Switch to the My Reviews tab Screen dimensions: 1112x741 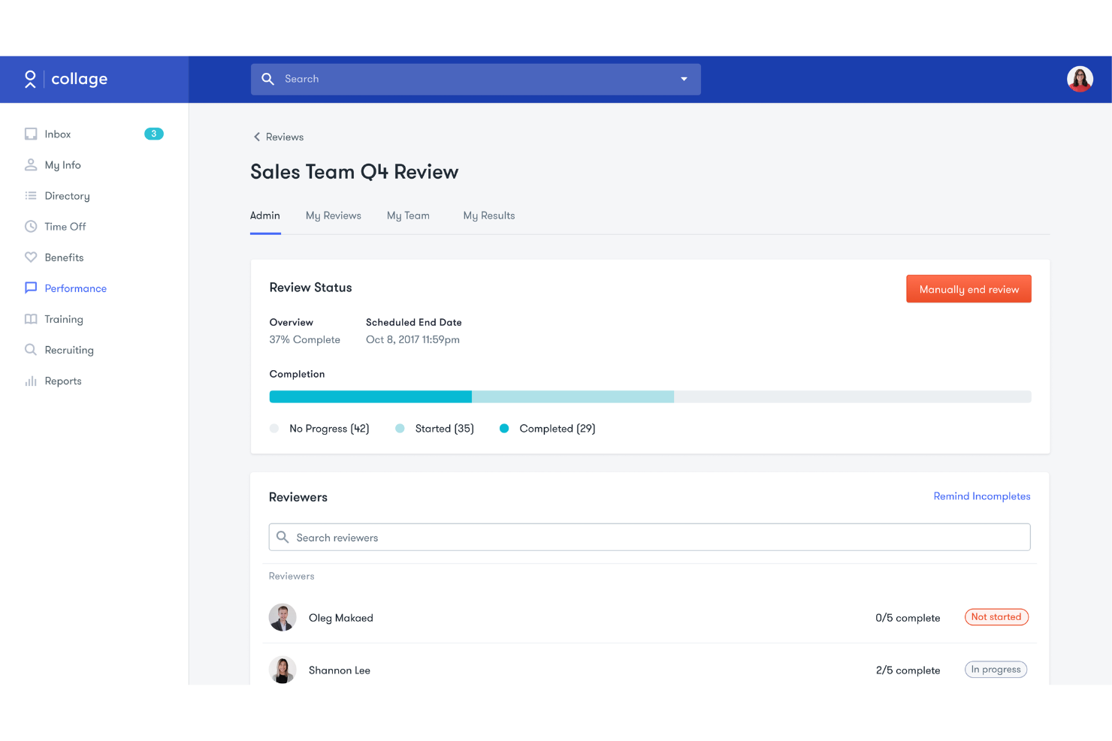(x=333, y=215)
